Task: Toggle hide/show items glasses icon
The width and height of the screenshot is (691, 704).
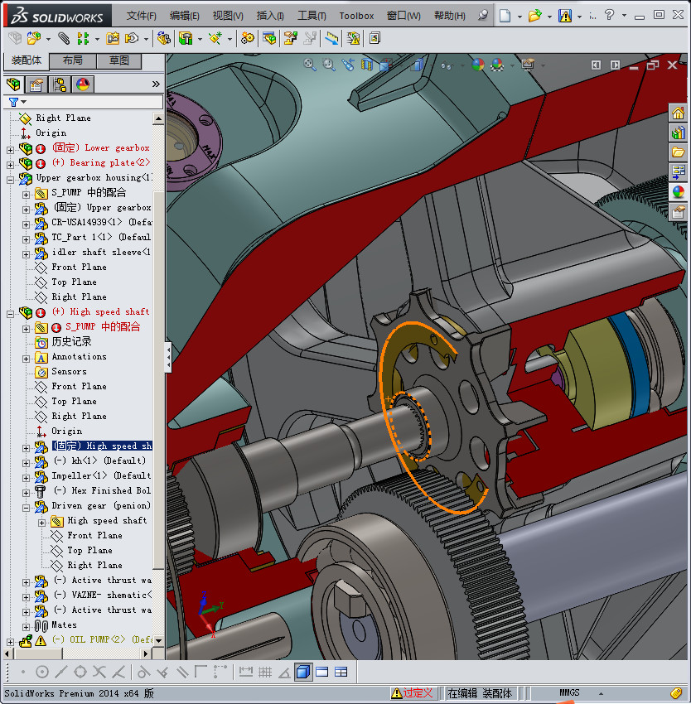Action: pyautogui.click(x=447, y=65)
